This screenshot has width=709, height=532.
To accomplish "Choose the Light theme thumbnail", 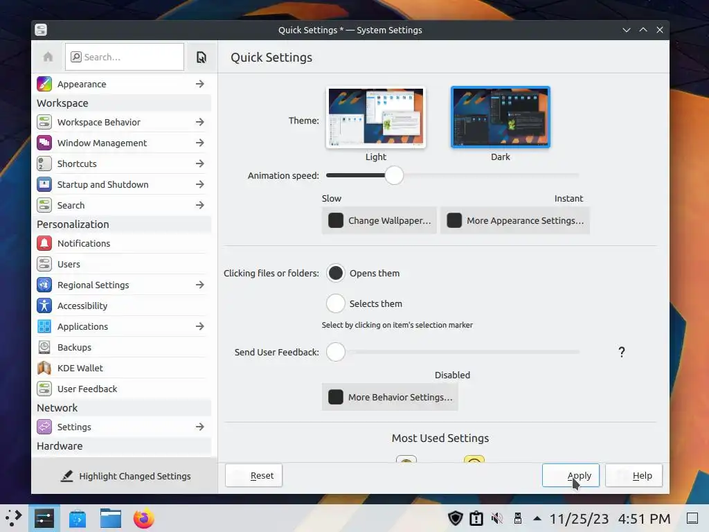I will pos(376,117).
